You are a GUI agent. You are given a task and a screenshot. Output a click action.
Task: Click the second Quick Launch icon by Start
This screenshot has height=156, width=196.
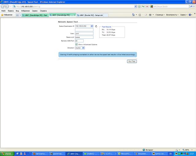click(x=21, y=154)
